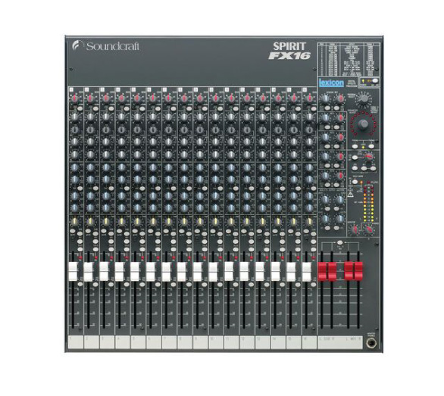The height and width of the screenshot is (396, 444).
Task: Click the L SUB R label strip
Action: 327,338
